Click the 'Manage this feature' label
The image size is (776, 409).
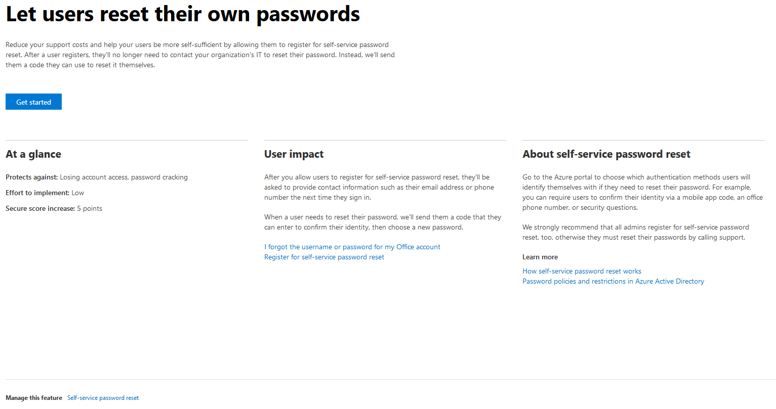pyautogui.click(x=34, y=398)
